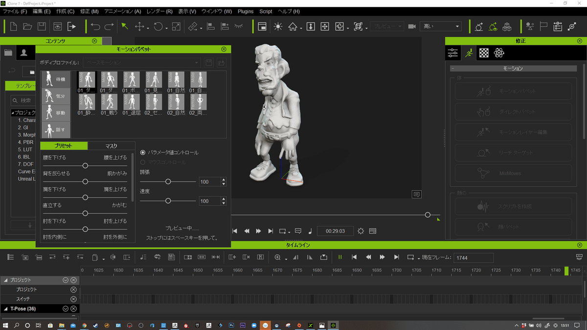Viewport: 587px width, 330px height.
Task: Click the 誇張 slider handle
Action: (x=168, y=181)
